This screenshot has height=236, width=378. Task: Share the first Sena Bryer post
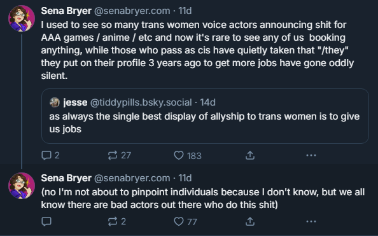pos(250,155)
